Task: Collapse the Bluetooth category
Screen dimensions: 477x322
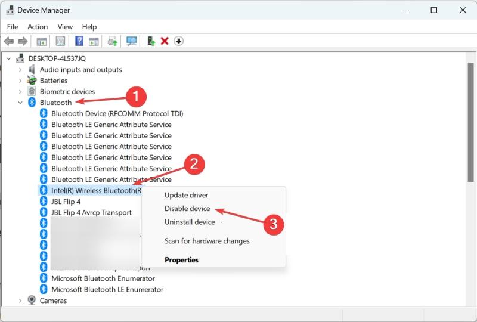Action: coord(20,103)
